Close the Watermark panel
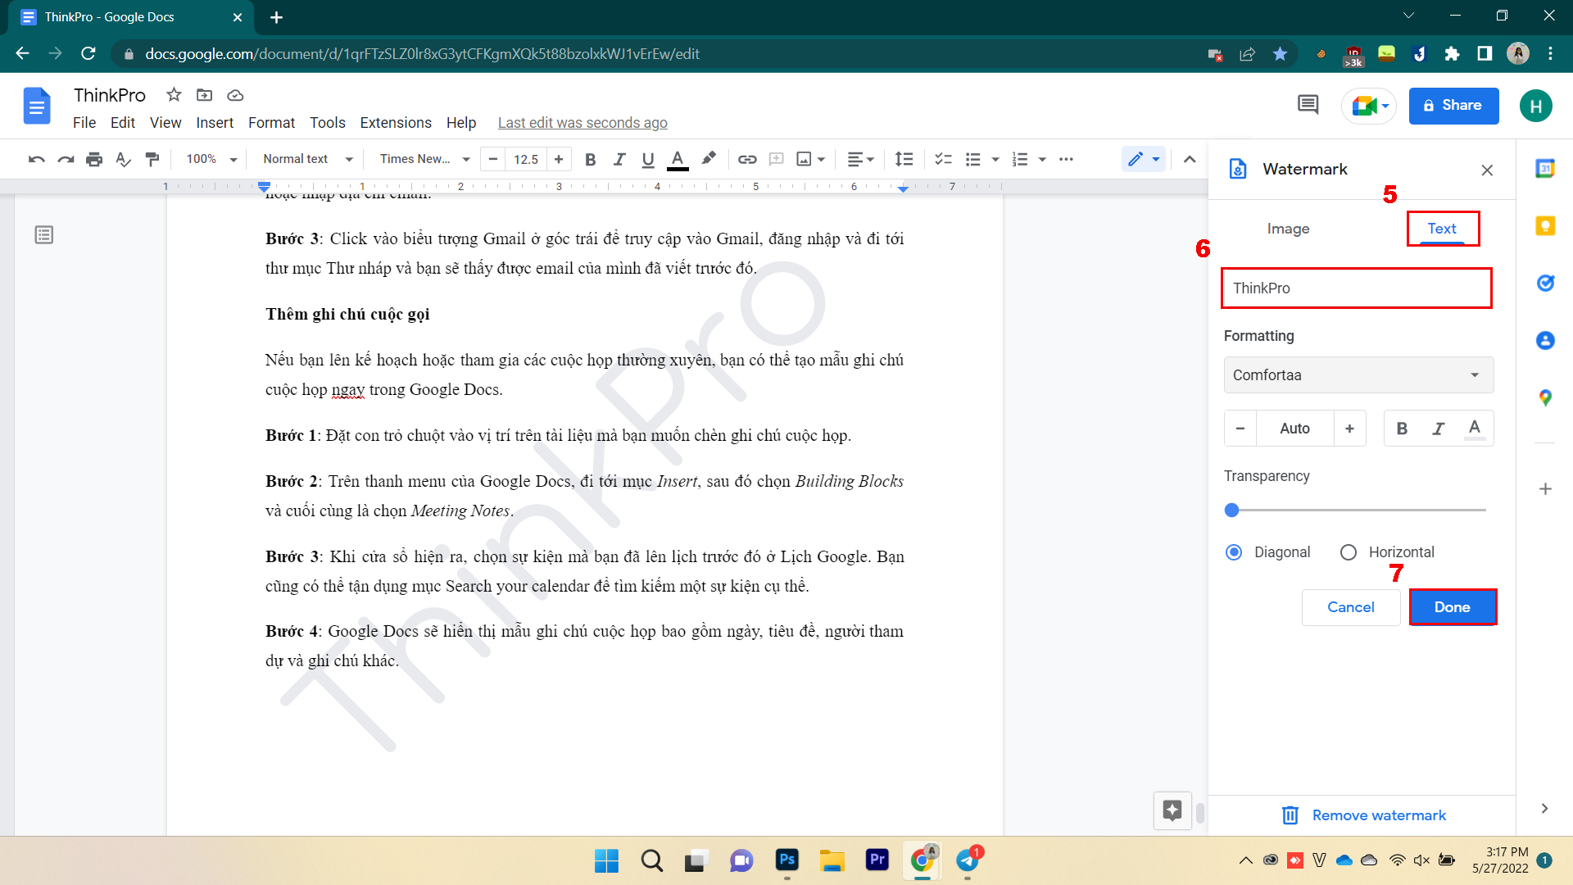The image size is (1573, 885). [x=1487, y=170]
